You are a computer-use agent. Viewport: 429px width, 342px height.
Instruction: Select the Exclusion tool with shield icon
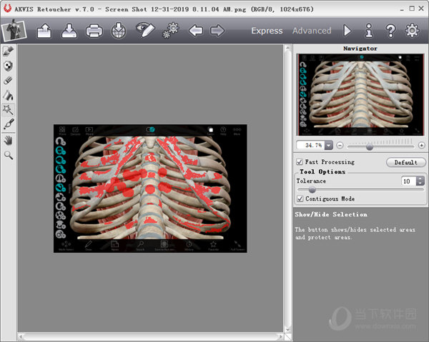(8, 66)
